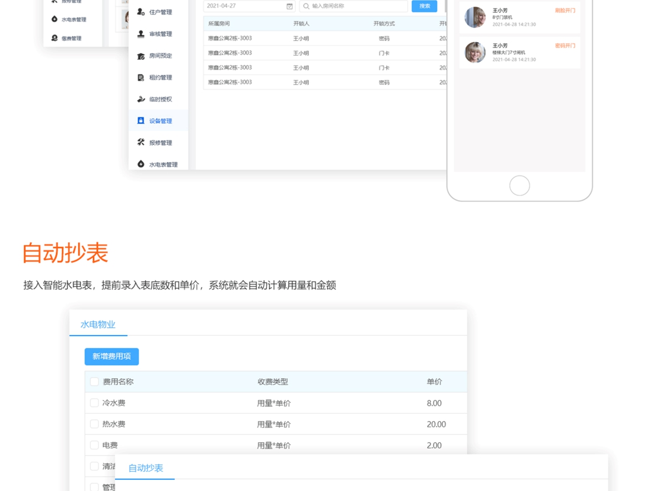Open 报修管理 via the tools icon
Image resolution: width=651 pixels, height=491 pixels.
(x=141, y=142)
